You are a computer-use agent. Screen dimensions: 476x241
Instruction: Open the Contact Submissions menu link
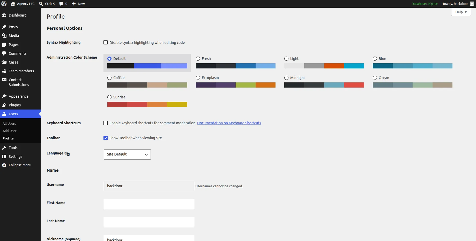tap(19, 82)
